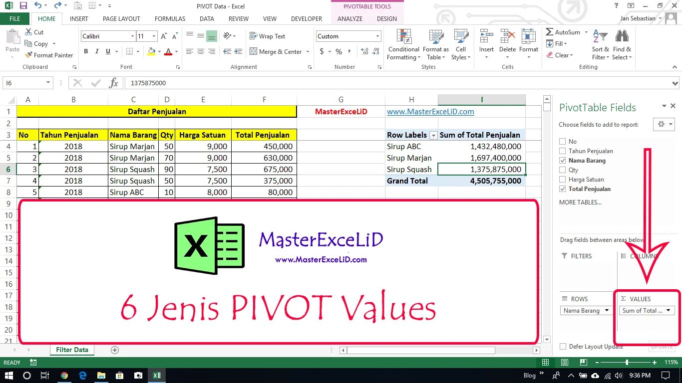Open Cell Styles gallery
This screenshot has width=682, height=383.
click(461, 44)
